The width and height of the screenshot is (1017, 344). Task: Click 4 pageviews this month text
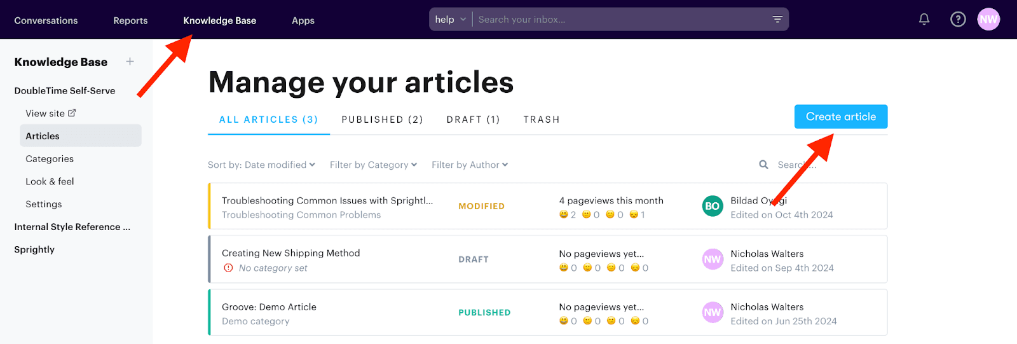click(611, 200)
